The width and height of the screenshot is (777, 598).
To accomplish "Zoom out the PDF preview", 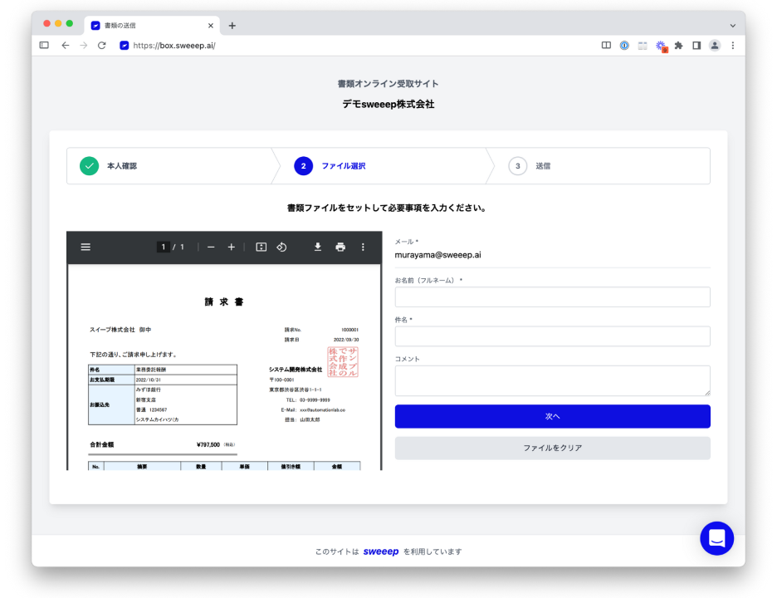I will pos(211,247).
